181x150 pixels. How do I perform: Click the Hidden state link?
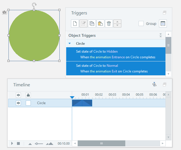click(x=112, y=52)
